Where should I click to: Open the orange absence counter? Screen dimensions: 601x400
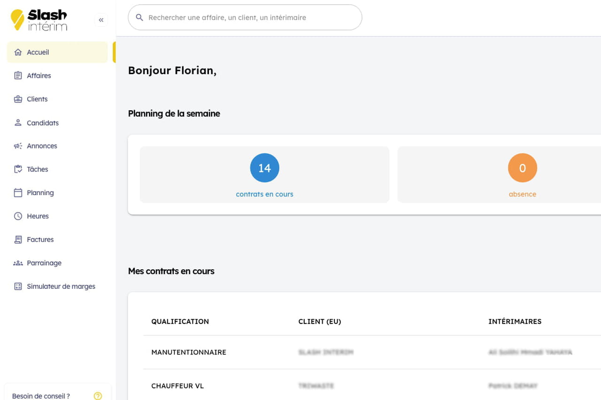522,167
